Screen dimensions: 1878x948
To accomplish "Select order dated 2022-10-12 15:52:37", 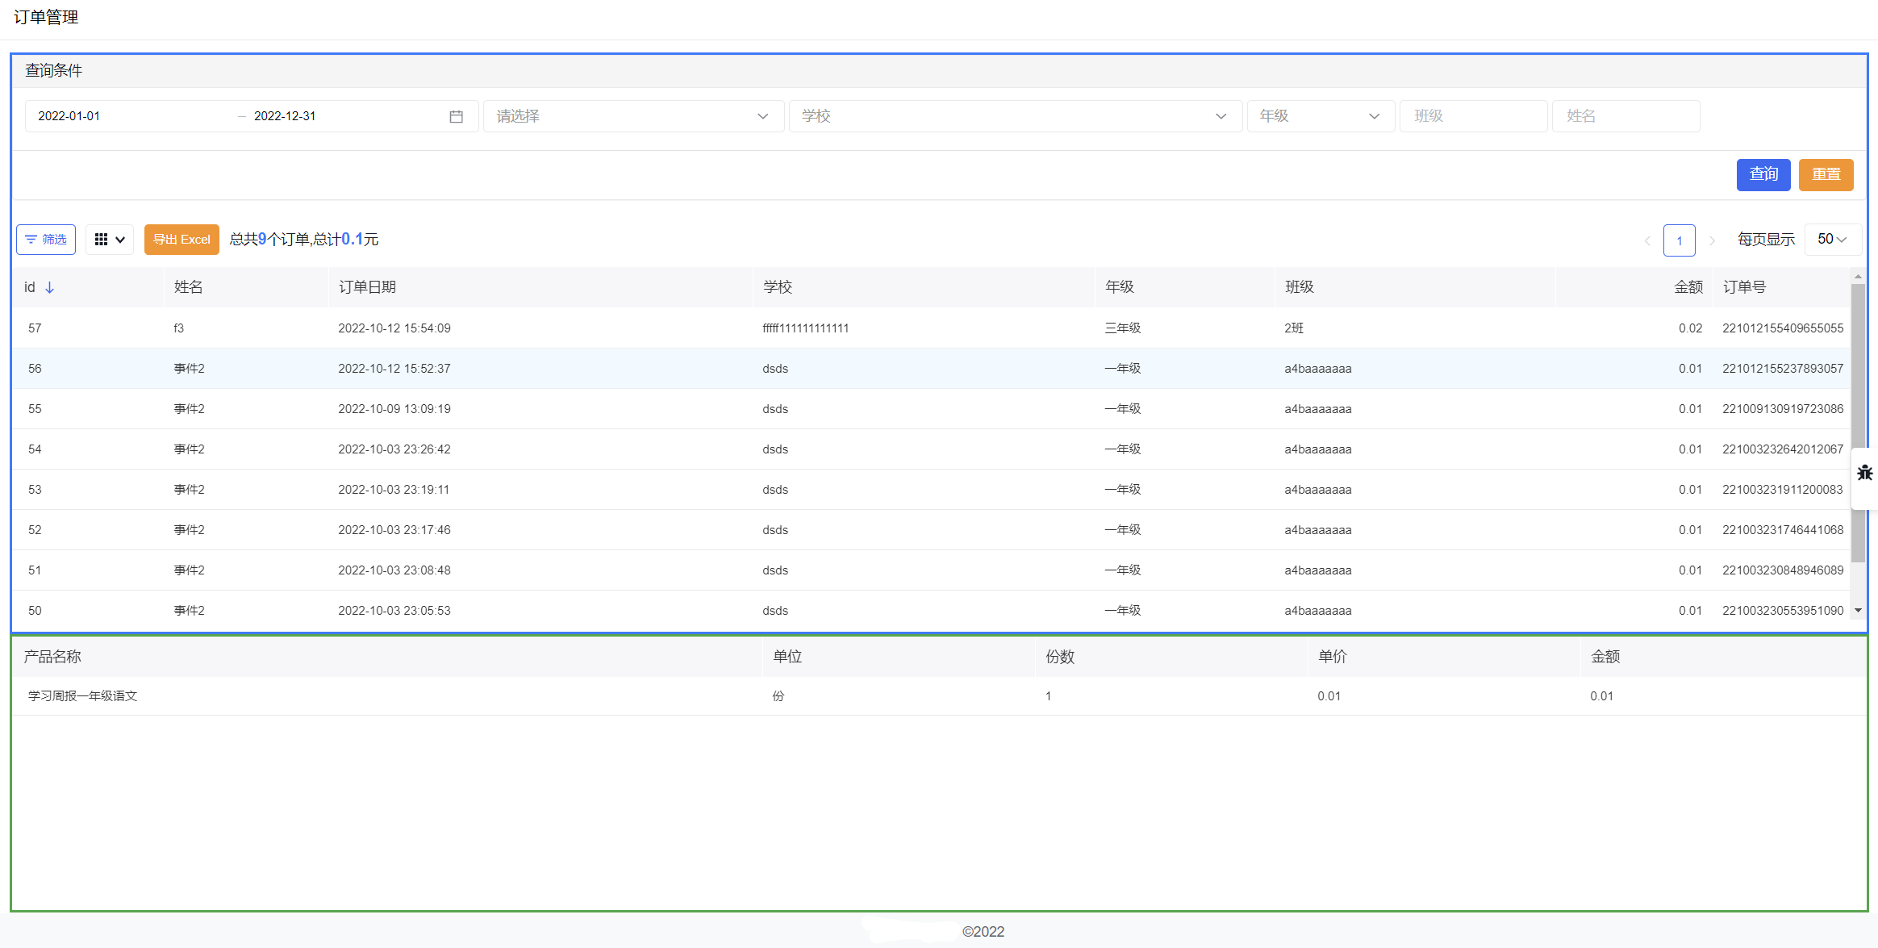I will click(931, 369).
